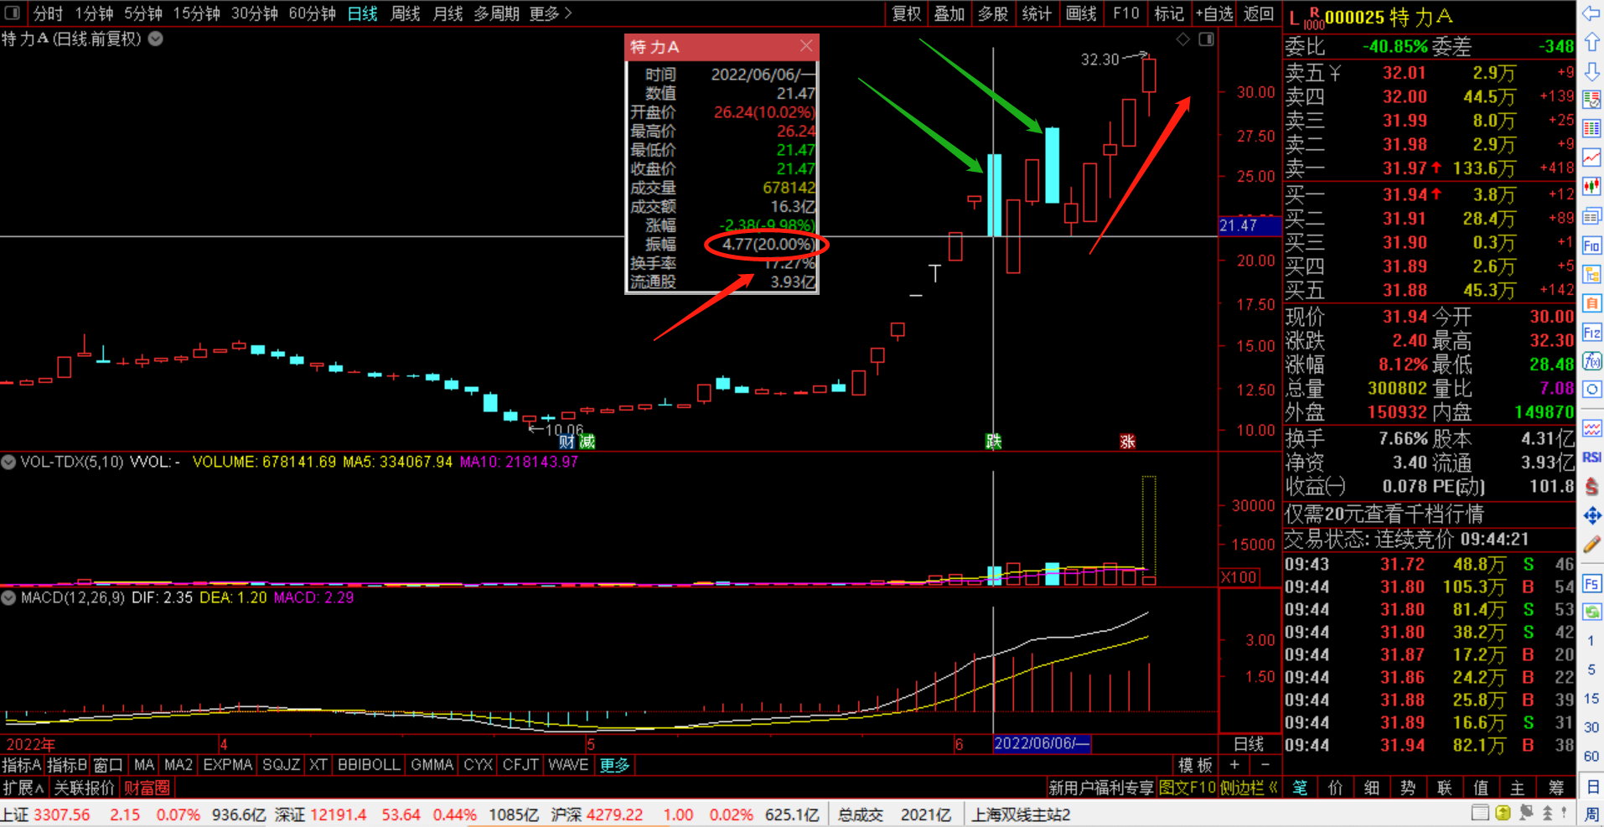Viewport: 1604px width, 827px height.
Task: Open the bottom 更多 indicators list
Action: click(x=614, y=765)
